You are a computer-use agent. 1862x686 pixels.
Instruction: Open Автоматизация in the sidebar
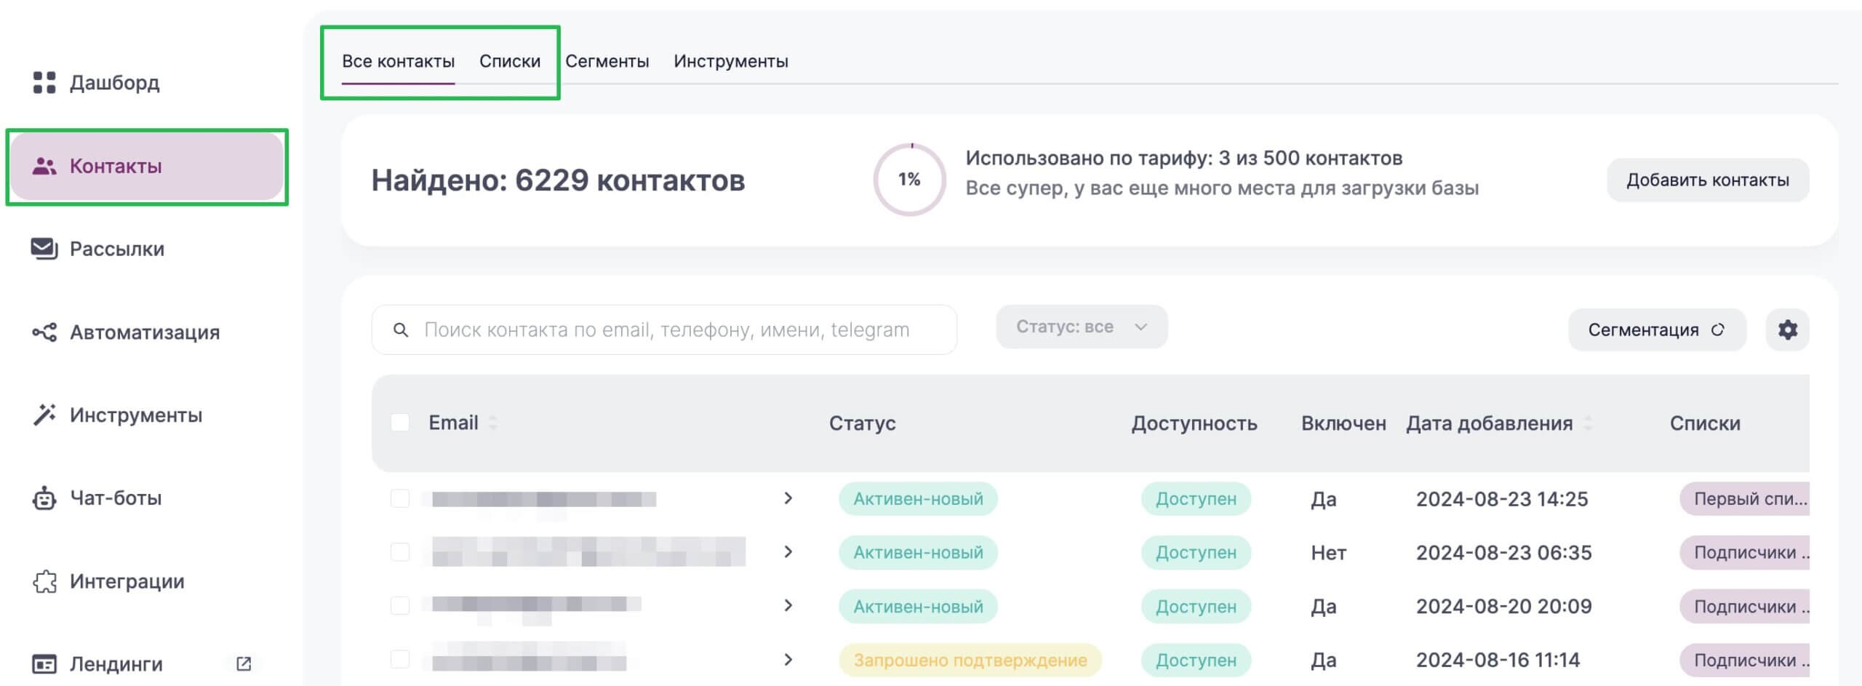(145, 332)
